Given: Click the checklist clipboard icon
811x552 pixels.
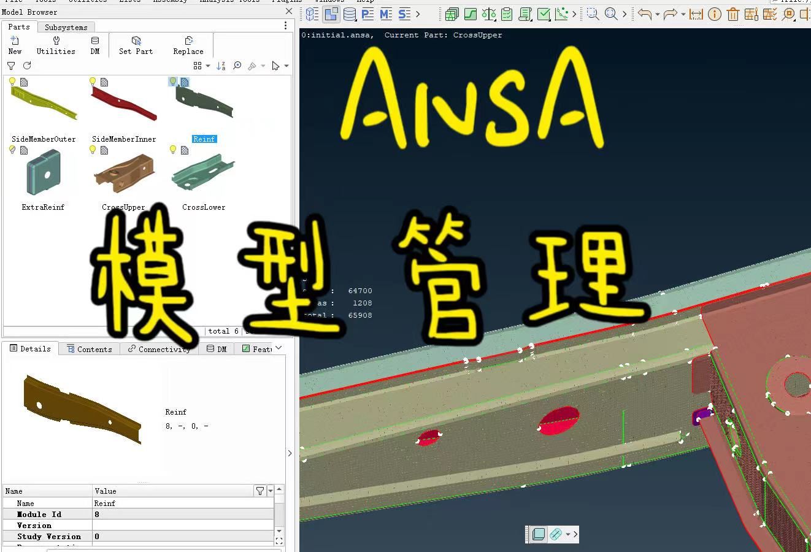Looking at the screenshot, I should tap(507, 14).
